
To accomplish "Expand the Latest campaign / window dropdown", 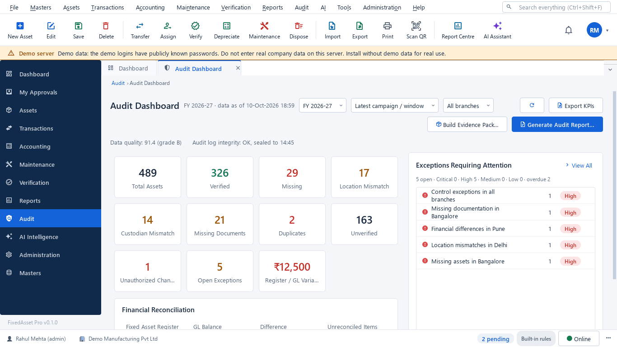I will (x=394, y=105).
